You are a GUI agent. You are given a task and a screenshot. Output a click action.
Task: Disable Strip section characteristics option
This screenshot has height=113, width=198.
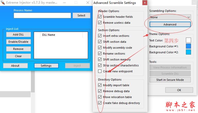100,65
